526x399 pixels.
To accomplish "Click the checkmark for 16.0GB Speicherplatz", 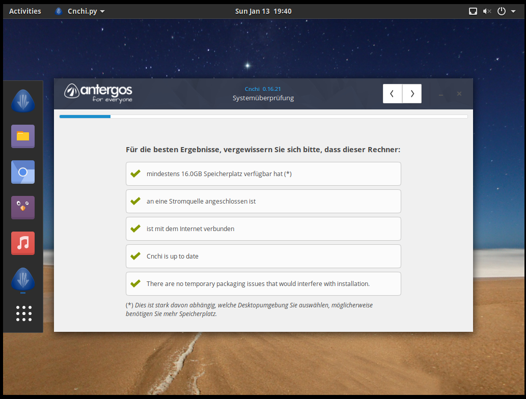I will (x=135, y=174).
